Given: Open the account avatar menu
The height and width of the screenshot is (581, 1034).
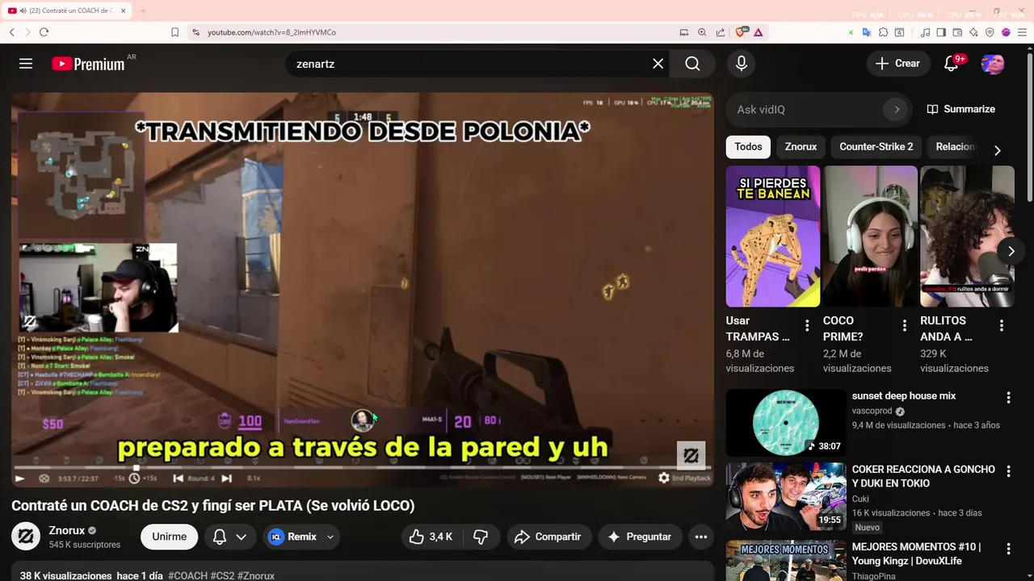Looking at the screenshot, I should 993,64.
